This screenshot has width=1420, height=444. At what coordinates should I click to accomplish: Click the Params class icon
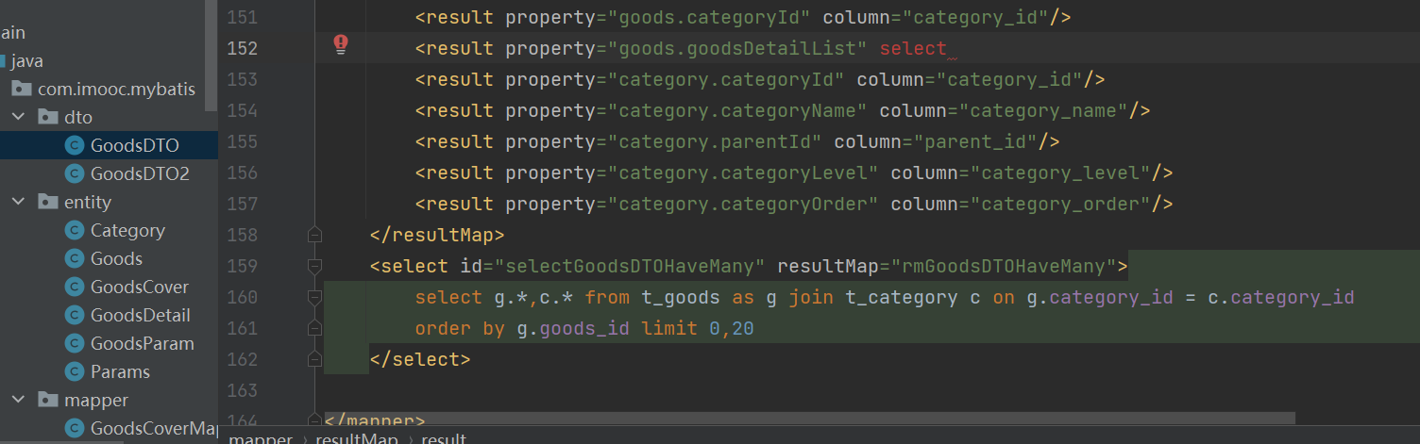(x=75, y=371)
